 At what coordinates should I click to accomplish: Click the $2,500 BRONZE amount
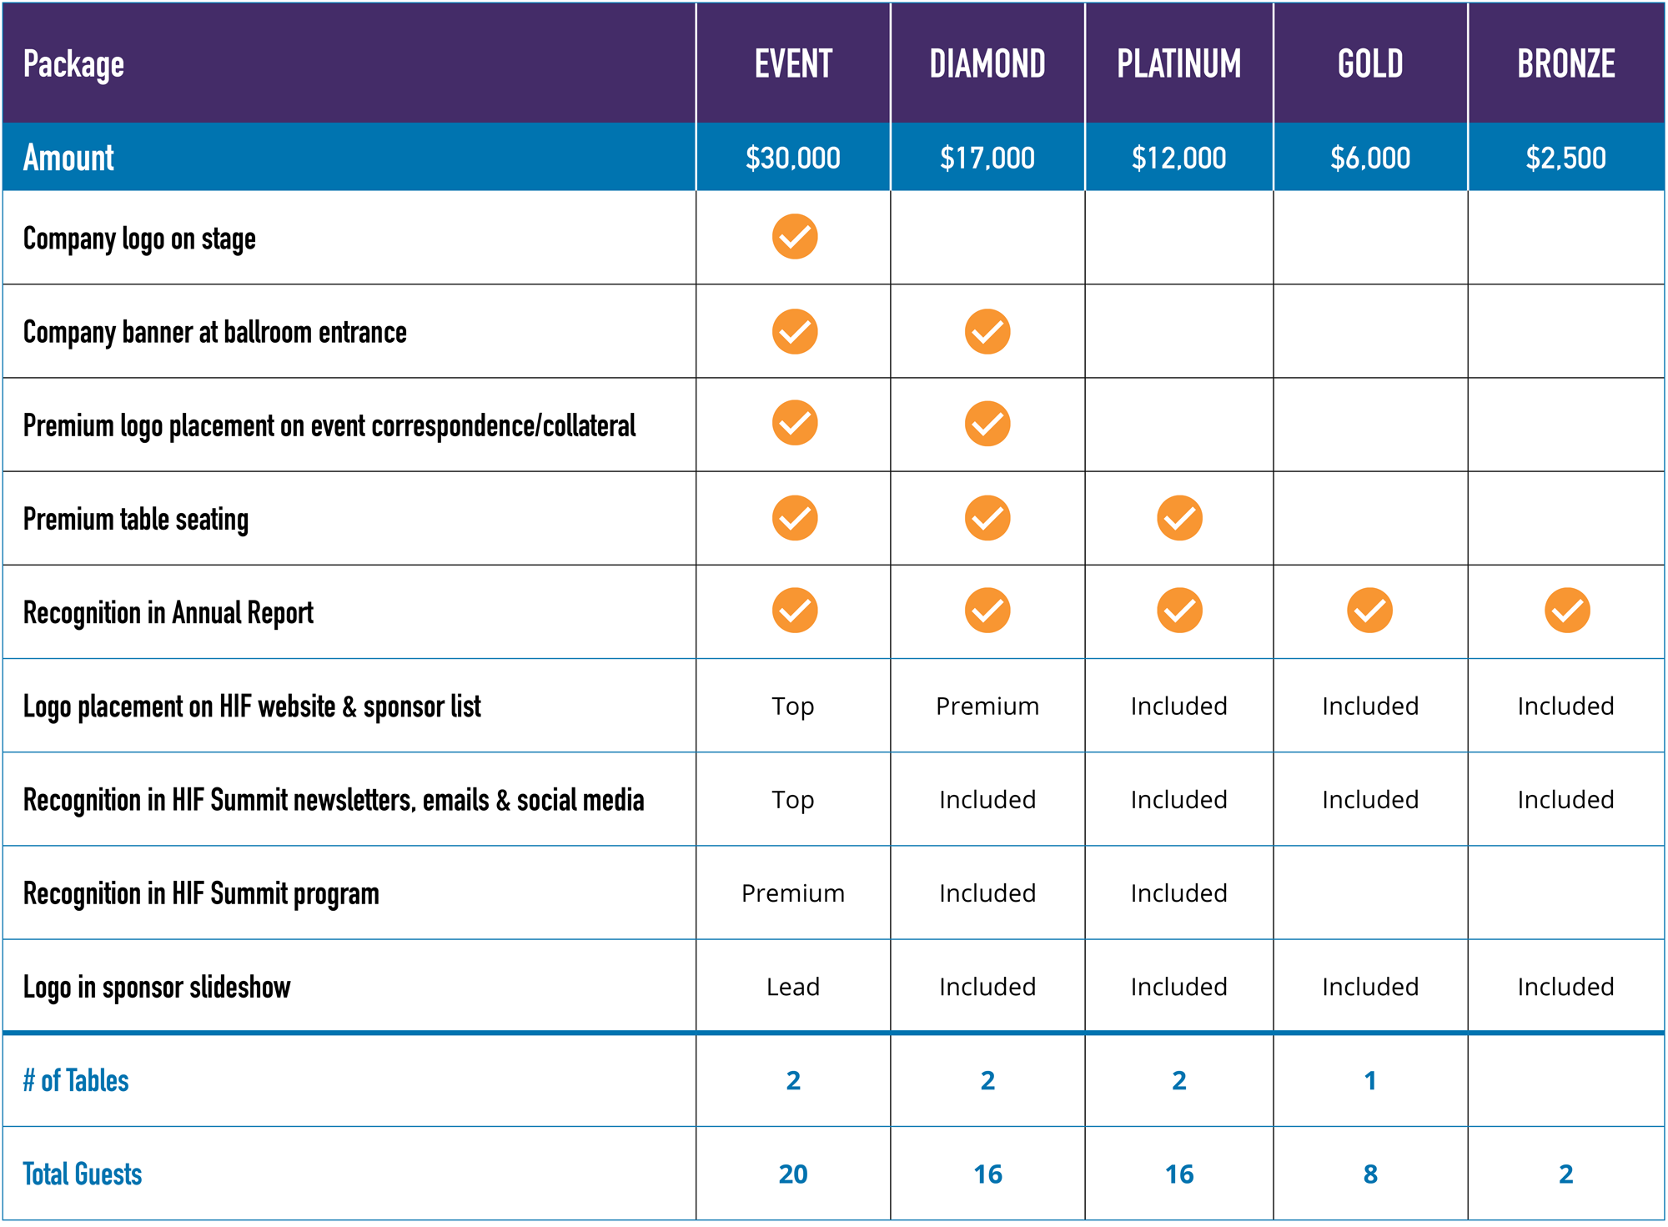[x=1565, y=158]
